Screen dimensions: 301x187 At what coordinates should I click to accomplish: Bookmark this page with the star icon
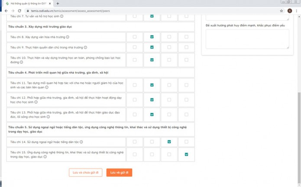point(282,11)
